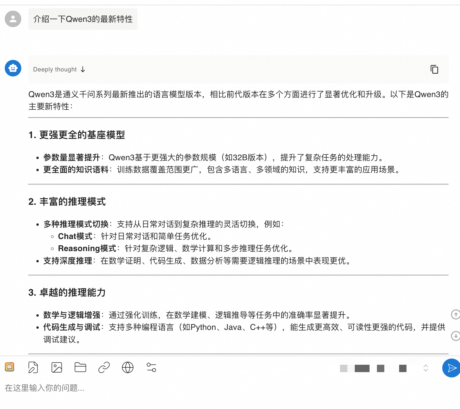Jump to bottom with the down-arrow circle
The height and width of the screenshot is (409, 460).
tap(456, 336)
